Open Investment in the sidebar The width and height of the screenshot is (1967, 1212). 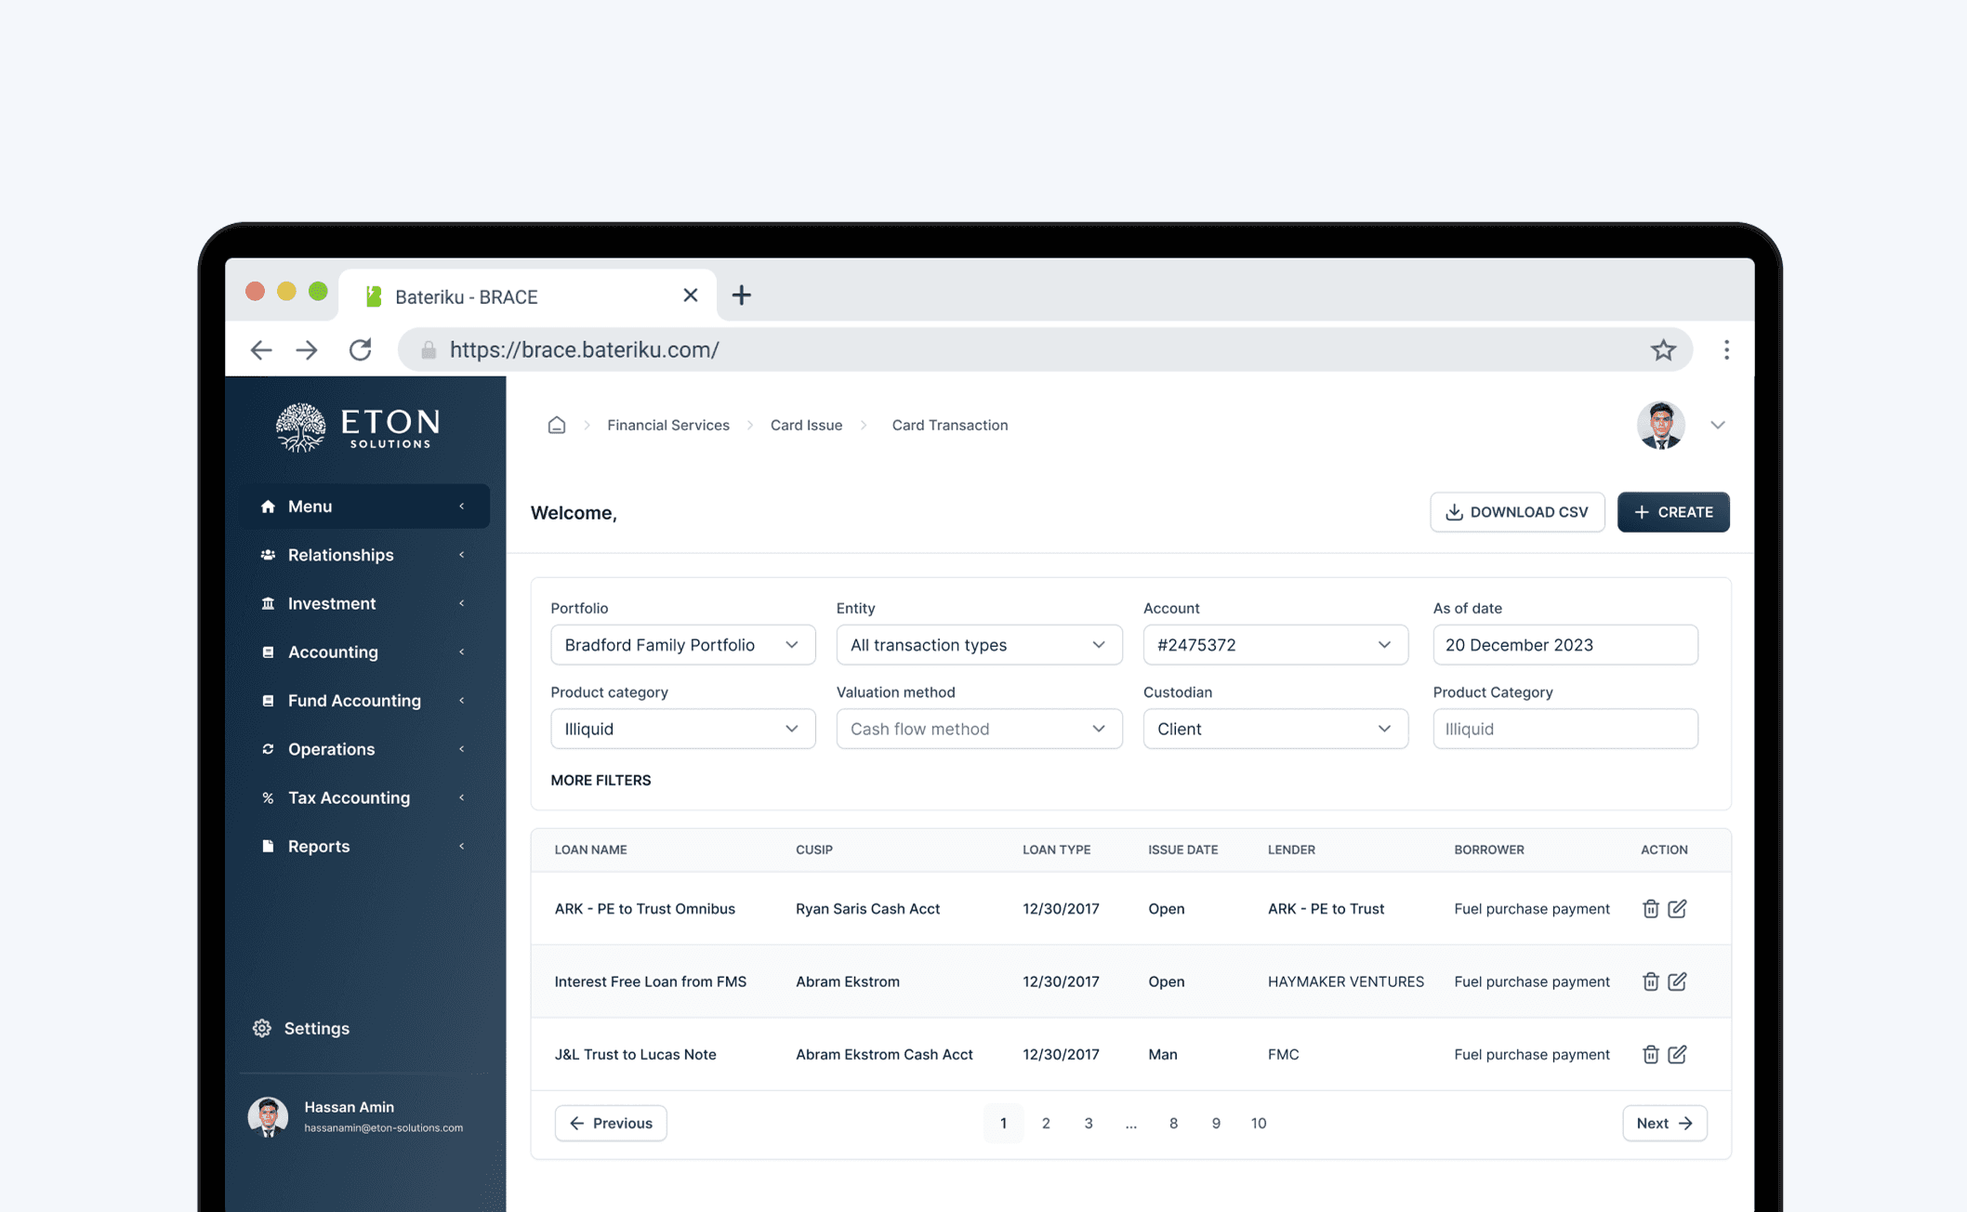click(x=364, y=603)
